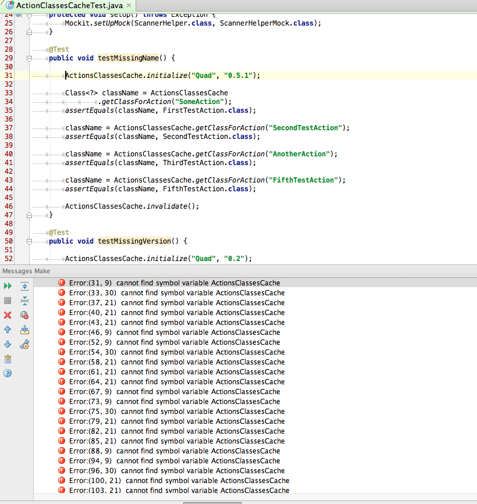The width and height of the screenshot is (477, 504).
Task: Toggle the Hide Warnings icon
Action: 24,315
